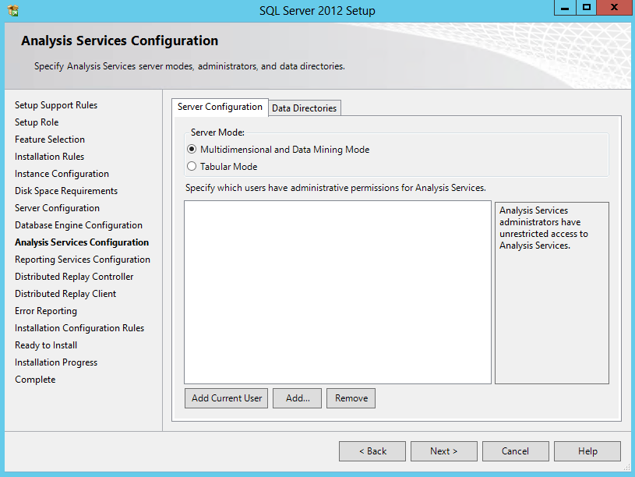Click Installation Rules step
635x477 pixels.
49,157
